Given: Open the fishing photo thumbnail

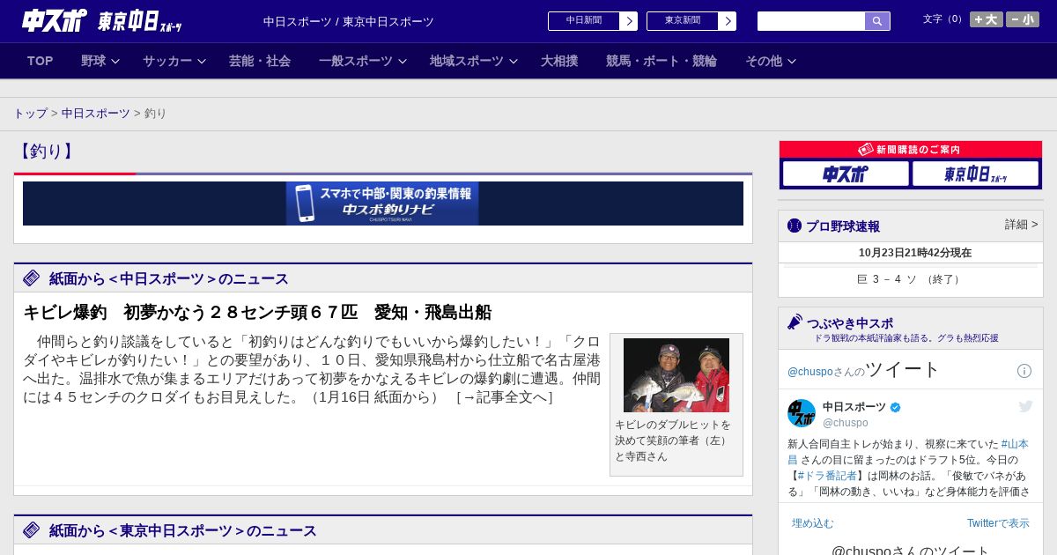Looking at the screenshot, I should click(x=676, y=375).
